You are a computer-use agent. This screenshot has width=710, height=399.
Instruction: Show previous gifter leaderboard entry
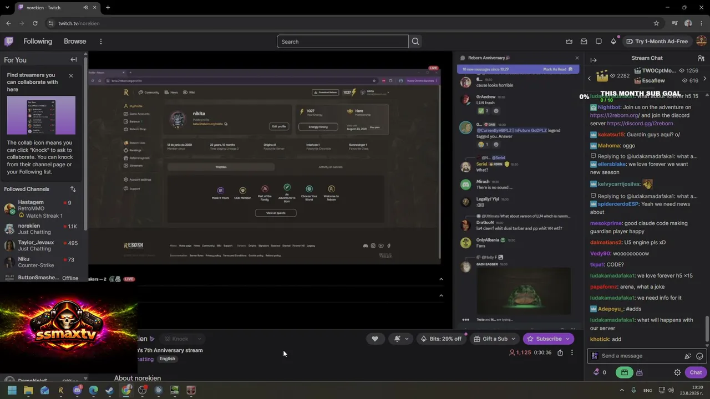(x=589, y=79)
